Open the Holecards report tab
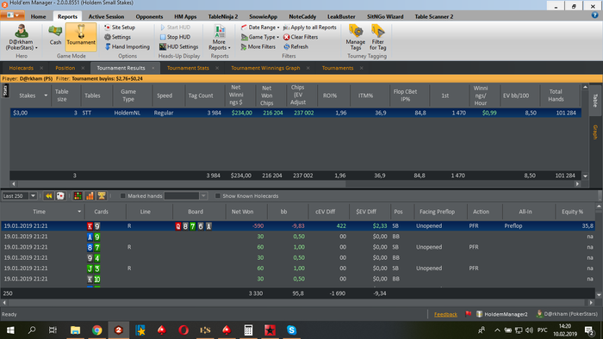 tap(22, 68)
